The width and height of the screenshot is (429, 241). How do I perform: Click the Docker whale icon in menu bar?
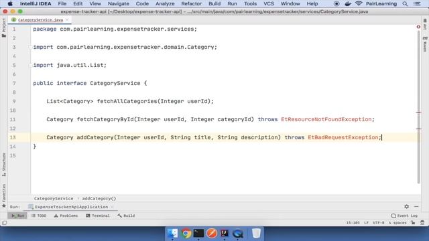(348, 3)
